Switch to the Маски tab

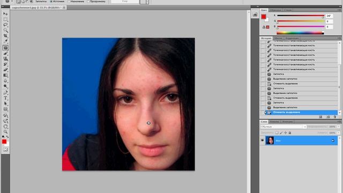pyautogui.click(x=278, y=38)
